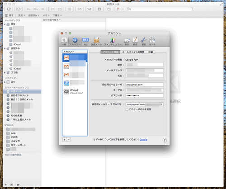Collapse the 受信 inbox tree triangle
This screenshot has height=189, width=226.
(5, 24)
